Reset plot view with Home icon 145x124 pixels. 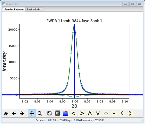(x=6, y=113)
